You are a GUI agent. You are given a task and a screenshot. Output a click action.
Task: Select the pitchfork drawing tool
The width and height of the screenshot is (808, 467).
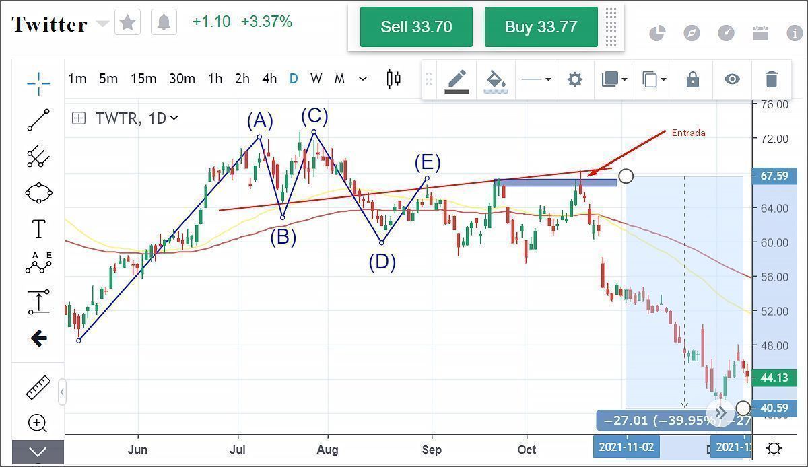[x=38, y=156]
